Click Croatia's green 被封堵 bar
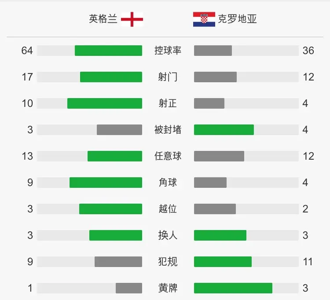Viewport: 330px width, 300px height. tap(224, 130)
